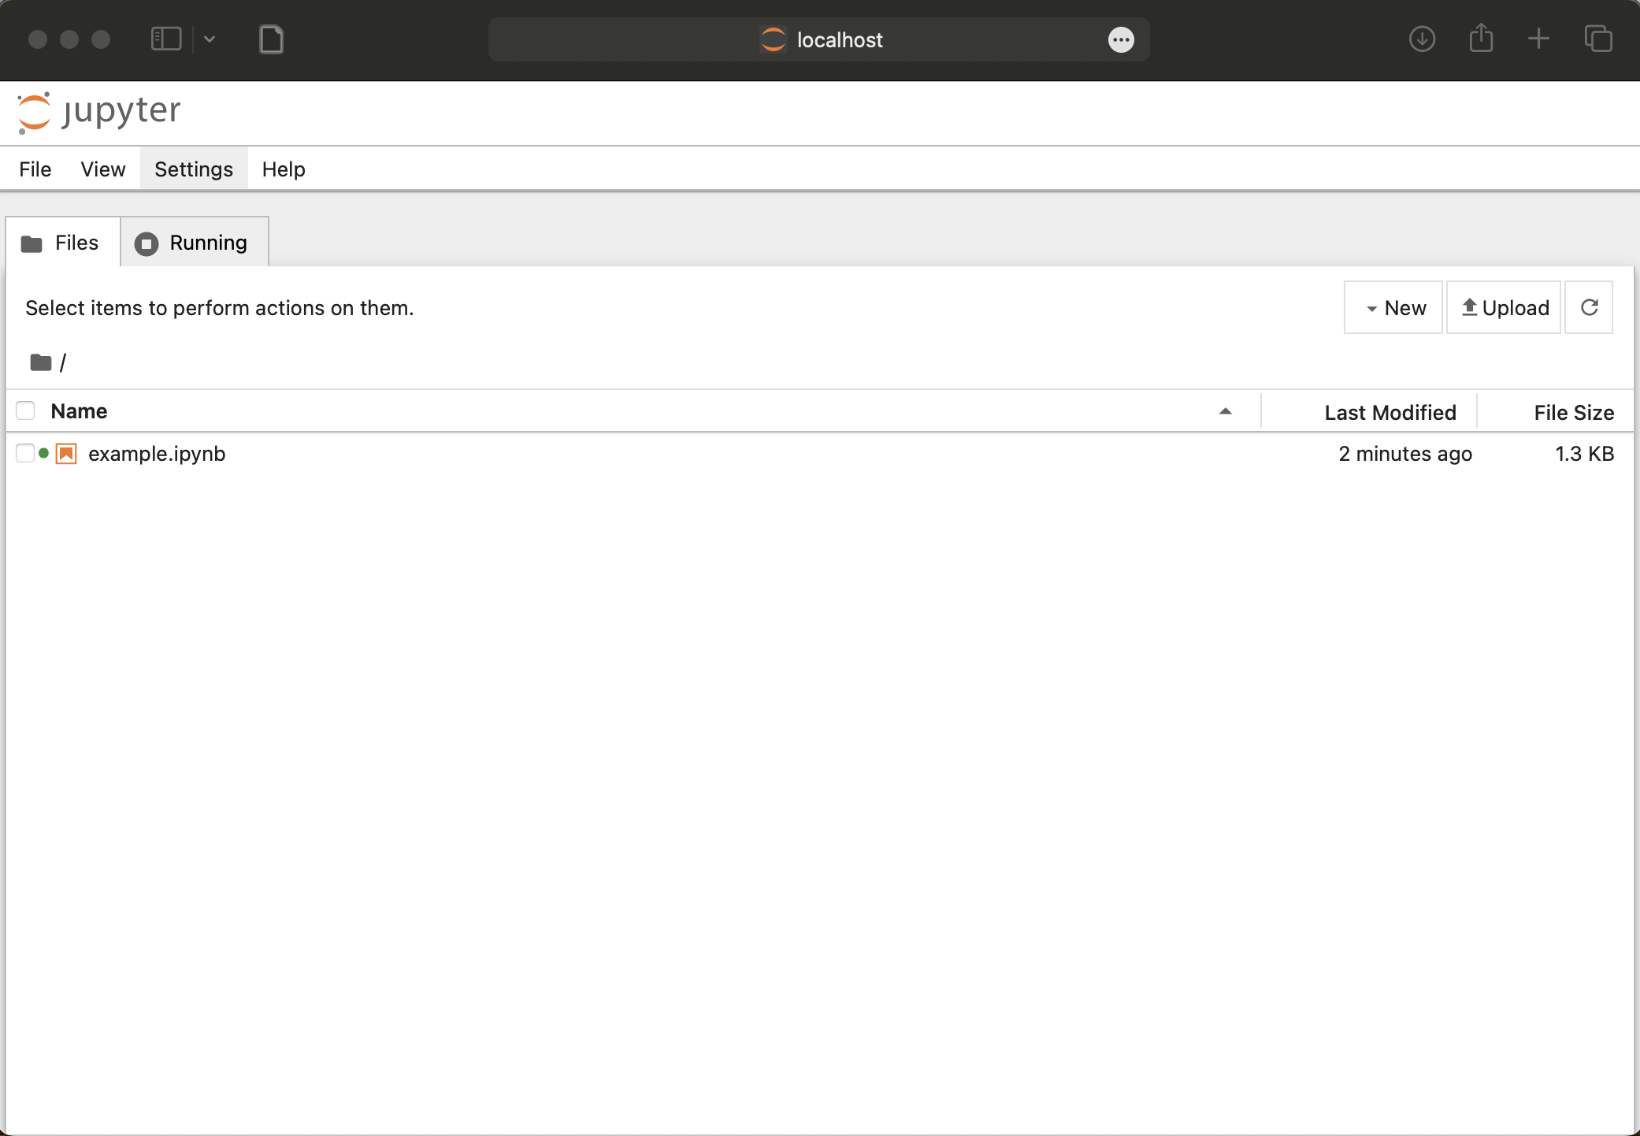Click the browser share icon
1640x1136 pixels.
click(x=1481, y=39)
